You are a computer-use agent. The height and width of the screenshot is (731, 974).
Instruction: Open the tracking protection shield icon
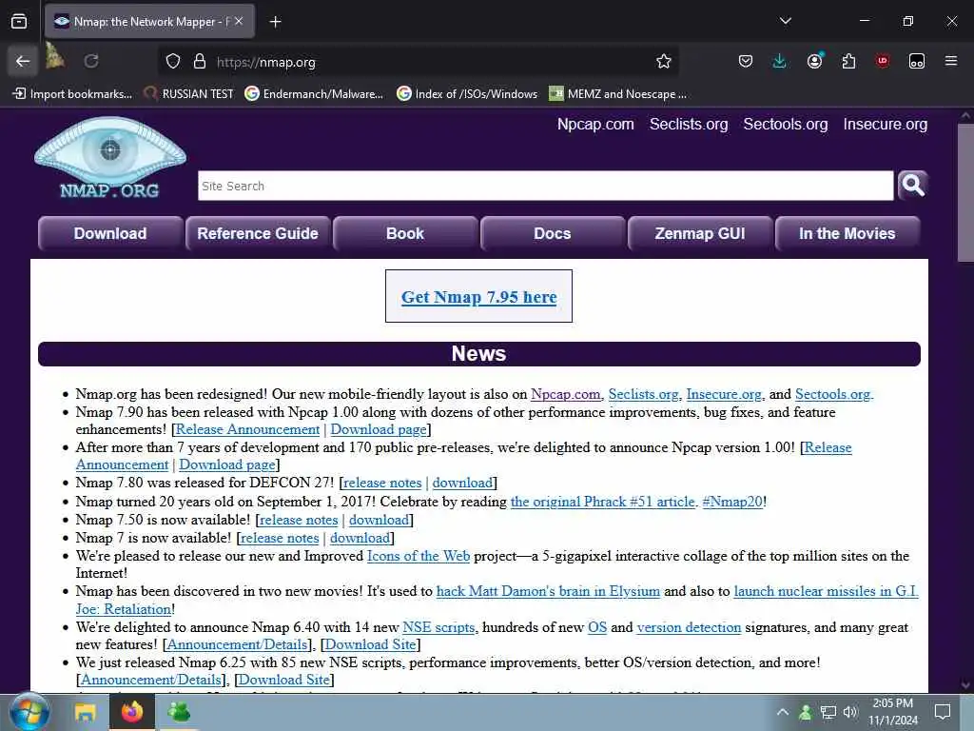tap(173, 62)
